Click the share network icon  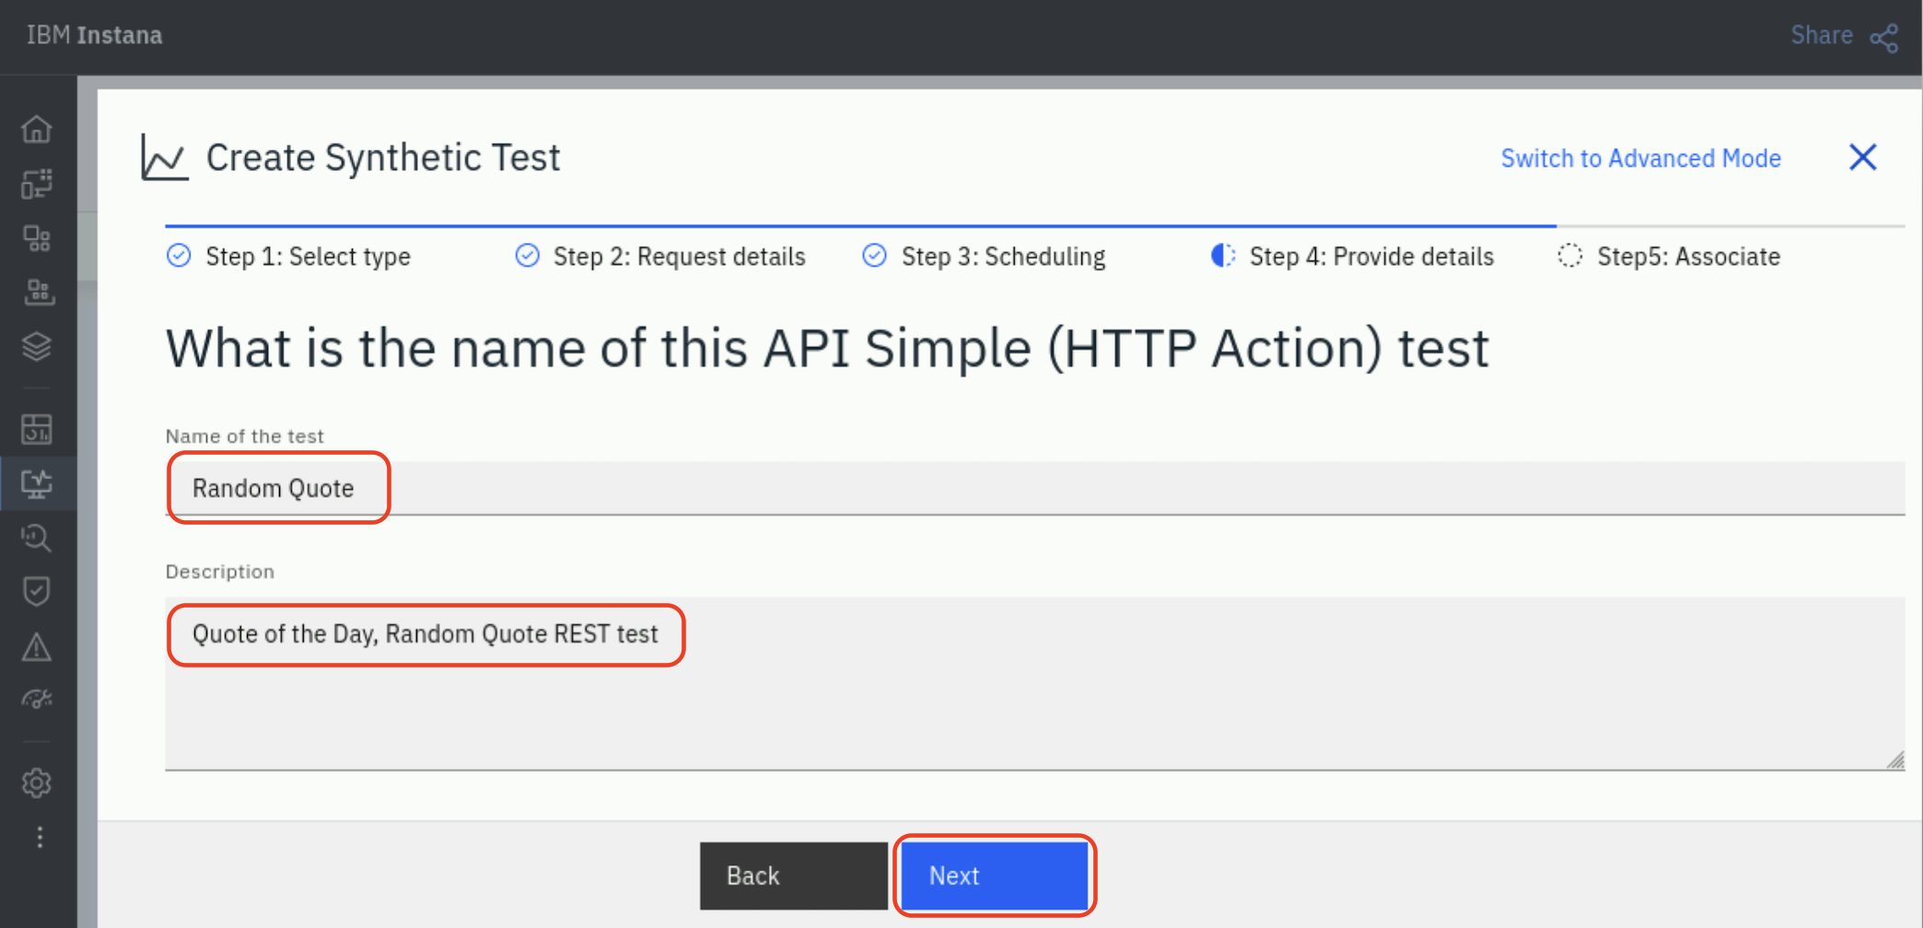click(1884, 38)
